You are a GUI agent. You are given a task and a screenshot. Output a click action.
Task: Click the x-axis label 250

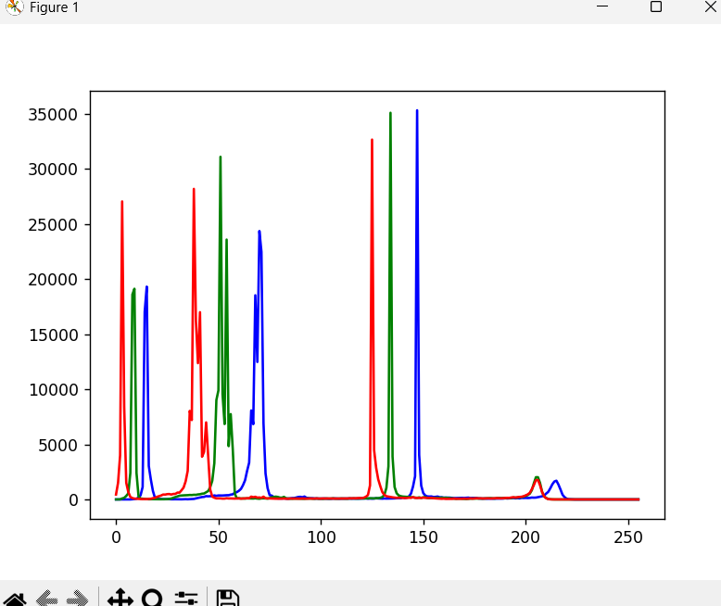628,537
